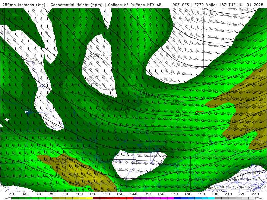Click the 10560 height contour label
The height and width of the screenshot is (200, 267).
[x=178, y=101]
